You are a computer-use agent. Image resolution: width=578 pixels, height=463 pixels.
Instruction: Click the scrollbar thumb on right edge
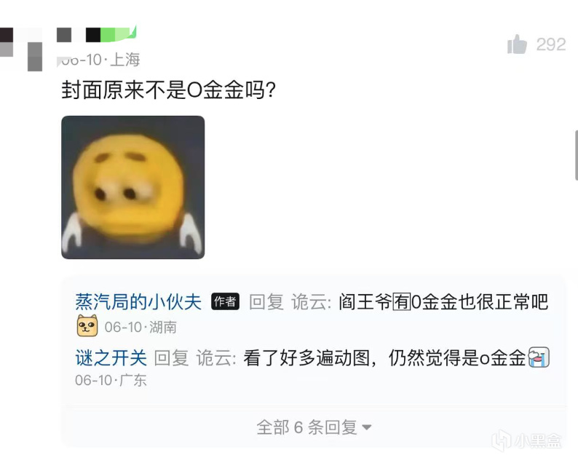(x=576, y=155)
